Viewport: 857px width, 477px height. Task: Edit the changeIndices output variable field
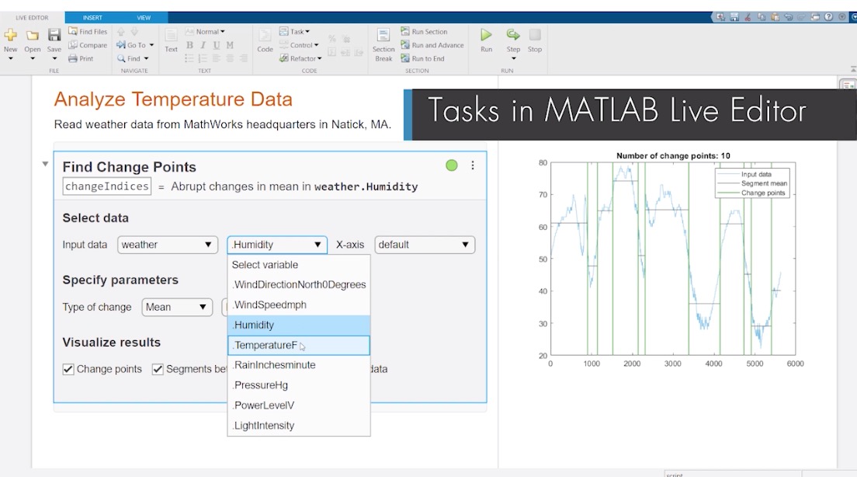[106, 186]
